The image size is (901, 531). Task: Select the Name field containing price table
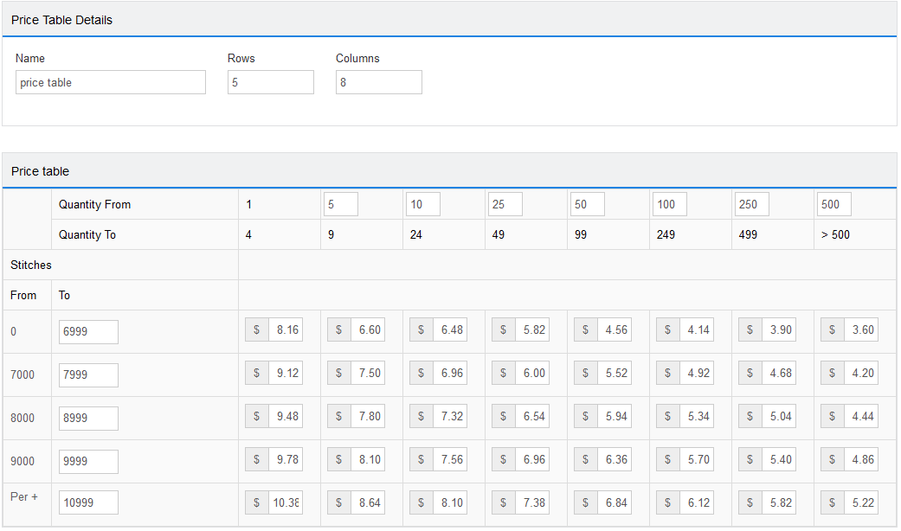[x=110, y=81]
